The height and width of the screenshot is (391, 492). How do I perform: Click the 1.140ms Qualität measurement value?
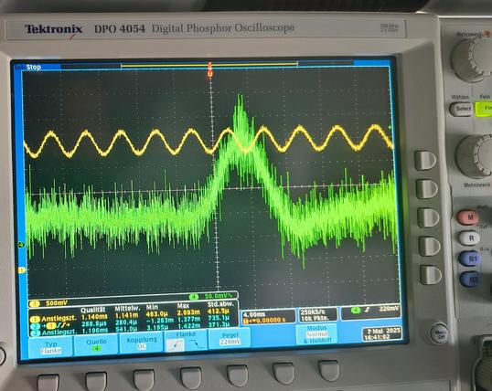click(94, 317)
